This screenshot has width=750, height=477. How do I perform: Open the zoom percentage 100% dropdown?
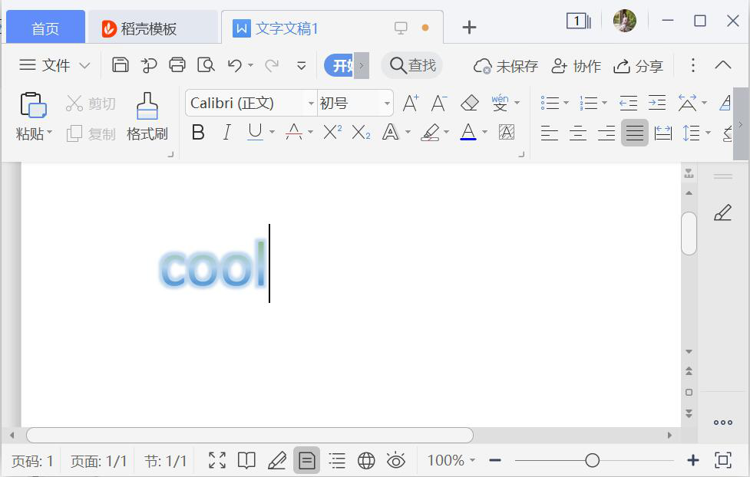tap(451, 460)
